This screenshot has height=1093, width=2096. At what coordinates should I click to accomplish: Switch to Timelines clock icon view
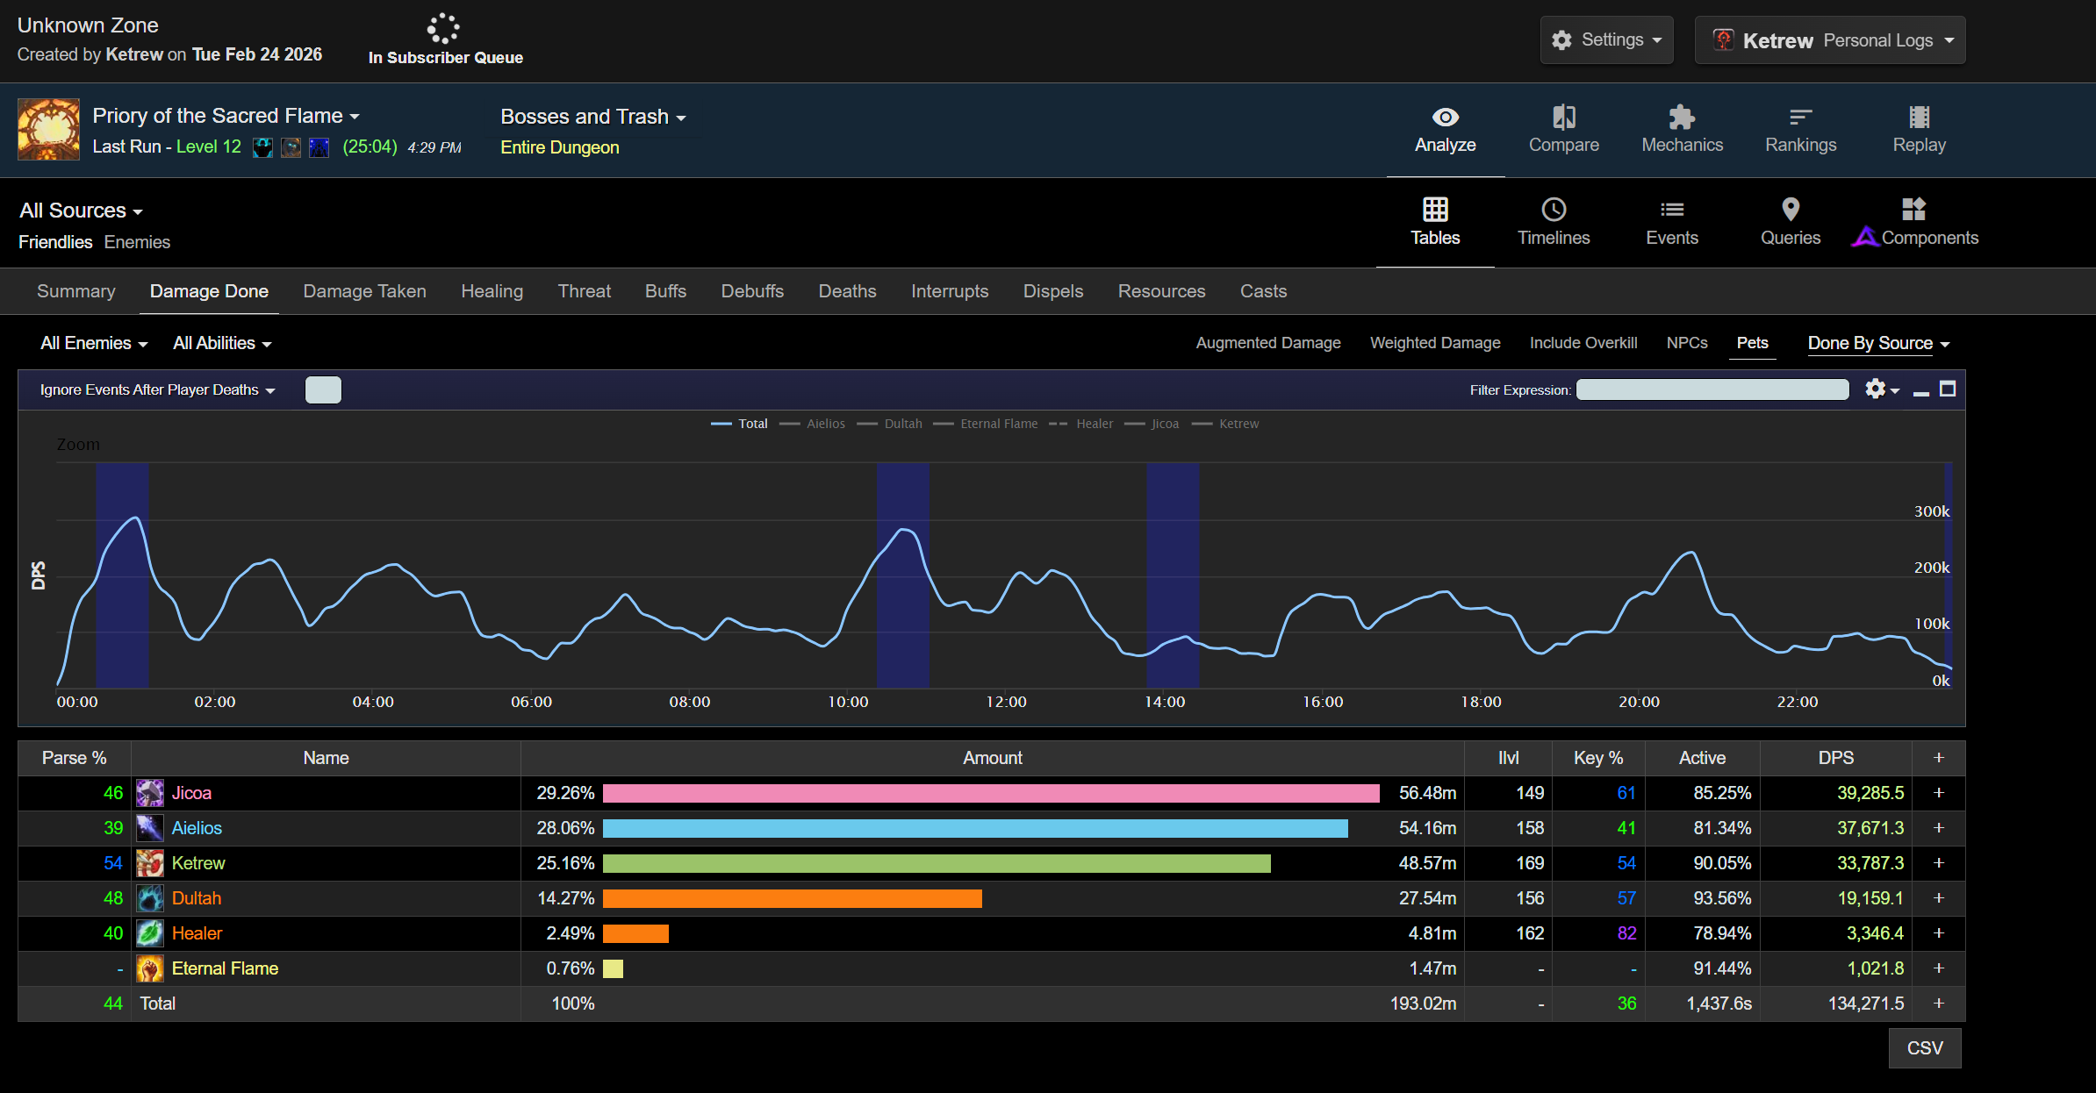coord(1554,210)
